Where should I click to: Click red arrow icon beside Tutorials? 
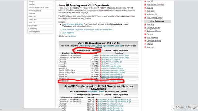(145, 44)
